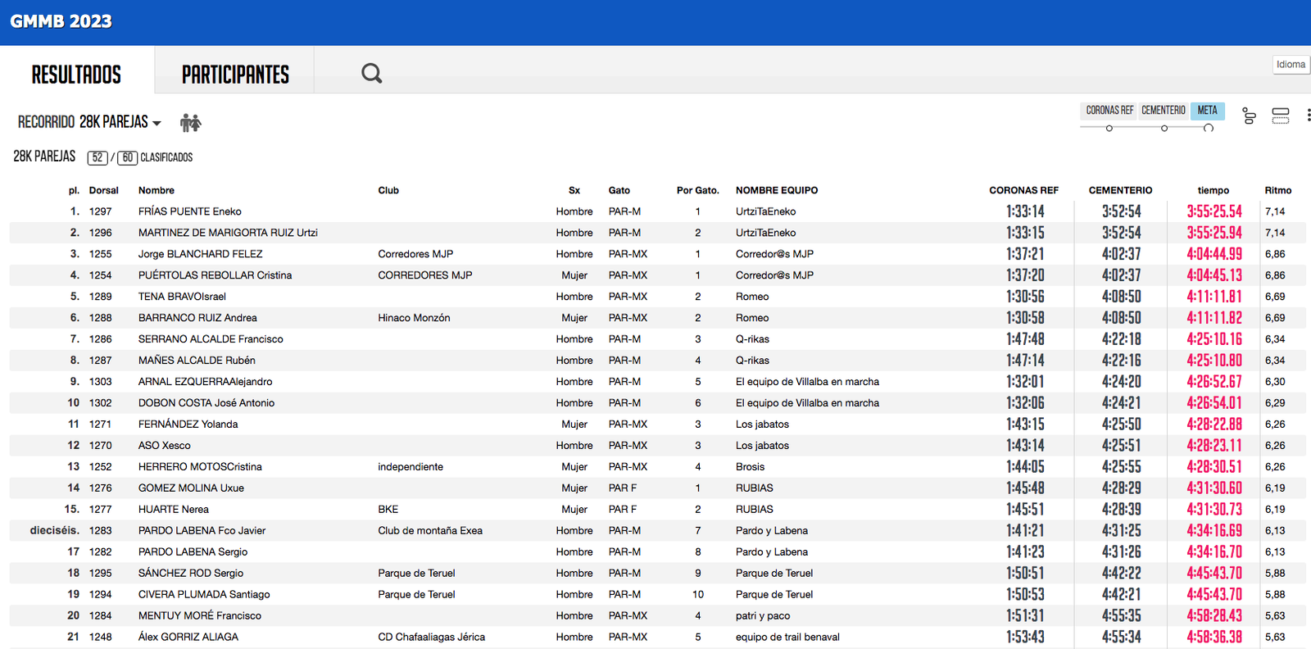Click the 52 classified count badge
This screenshot has width=1311, height=649.
(x=98, y=157)
